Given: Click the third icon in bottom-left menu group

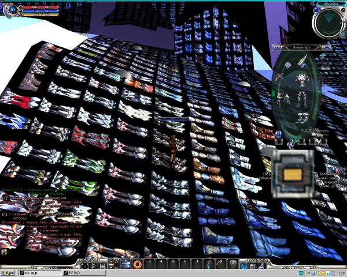Looking at the screenshot, I should point(103,265).
